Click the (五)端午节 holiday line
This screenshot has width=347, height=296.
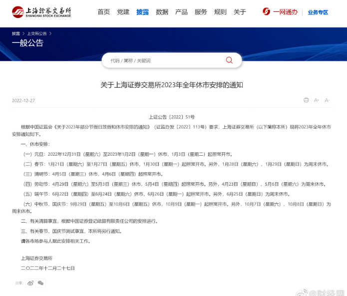[x=157, y=194]
